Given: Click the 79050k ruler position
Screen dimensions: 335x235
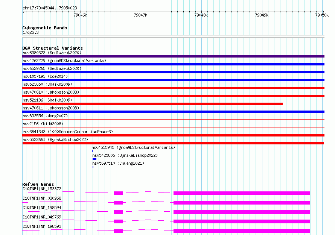Looking at the screenshot, I should (x=322, y=15).
